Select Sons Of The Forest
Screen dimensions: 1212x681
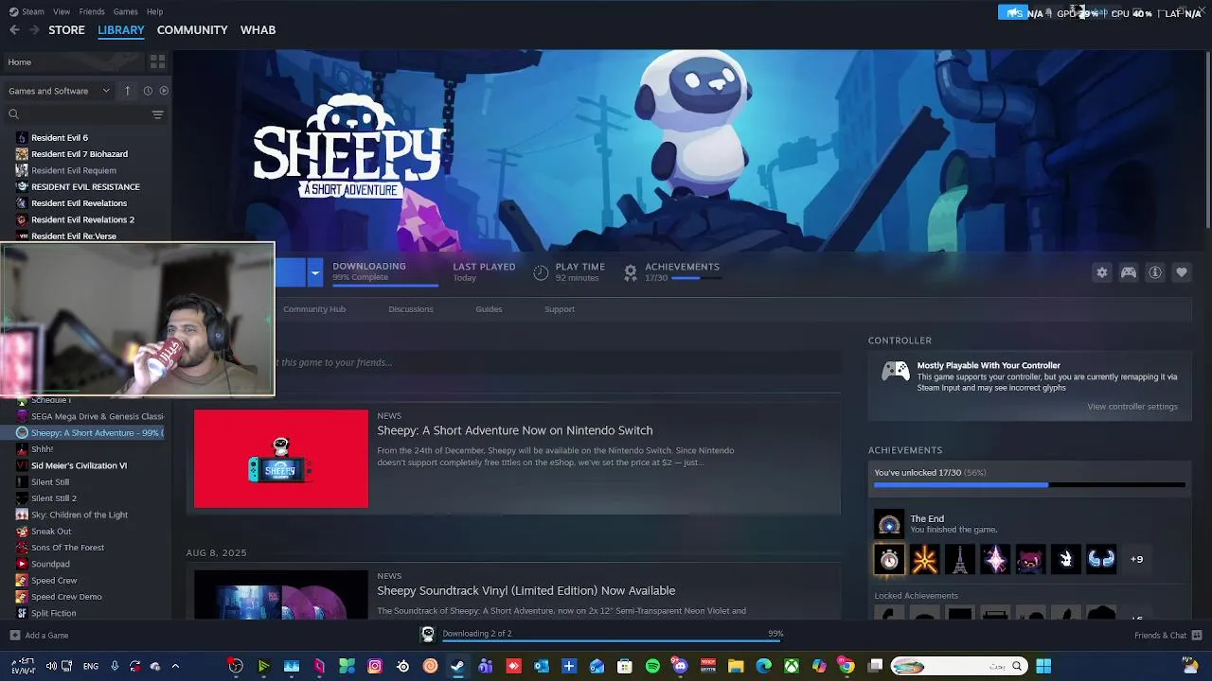point(68,548)
